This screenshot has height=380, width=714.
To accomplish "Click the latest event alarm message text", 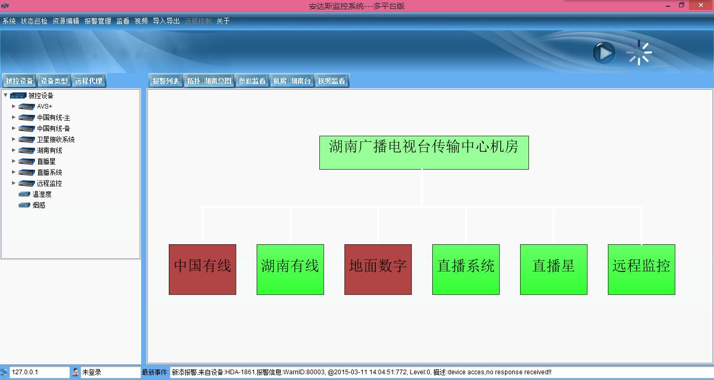I will (362, 372).
